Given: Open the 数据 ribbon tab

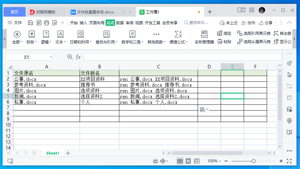Looking at the screenshot, I should pos(120,23).
